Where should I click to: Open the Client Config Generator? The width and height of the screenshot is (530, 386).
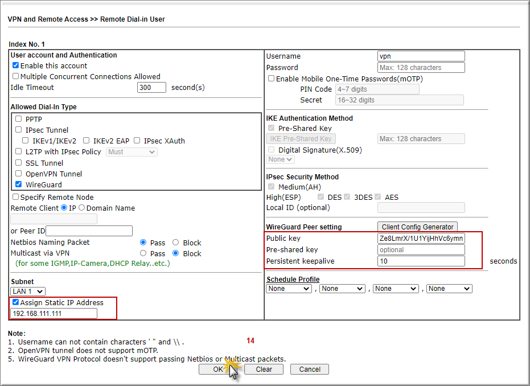click(x=417, y=227)
